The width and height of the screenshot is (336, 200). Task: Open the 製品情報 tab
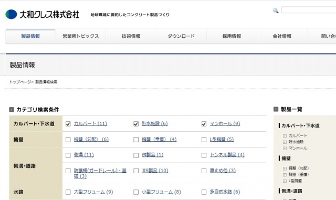(x=30, y=36)
